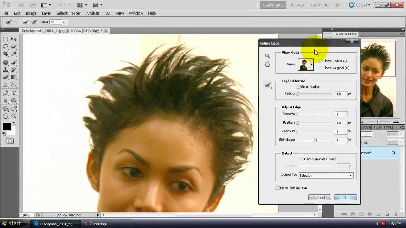Select Refine Radius brush in dialog
Screen dimensions: 406x228
[x=268, y=85]
